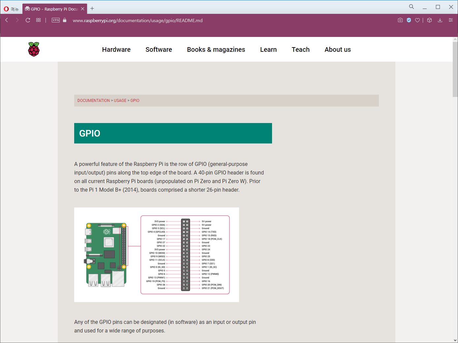Select the GPIO - Raspberry Pi Documentation tab
This screenshot has width=458, height=343.
coord(55,9)
